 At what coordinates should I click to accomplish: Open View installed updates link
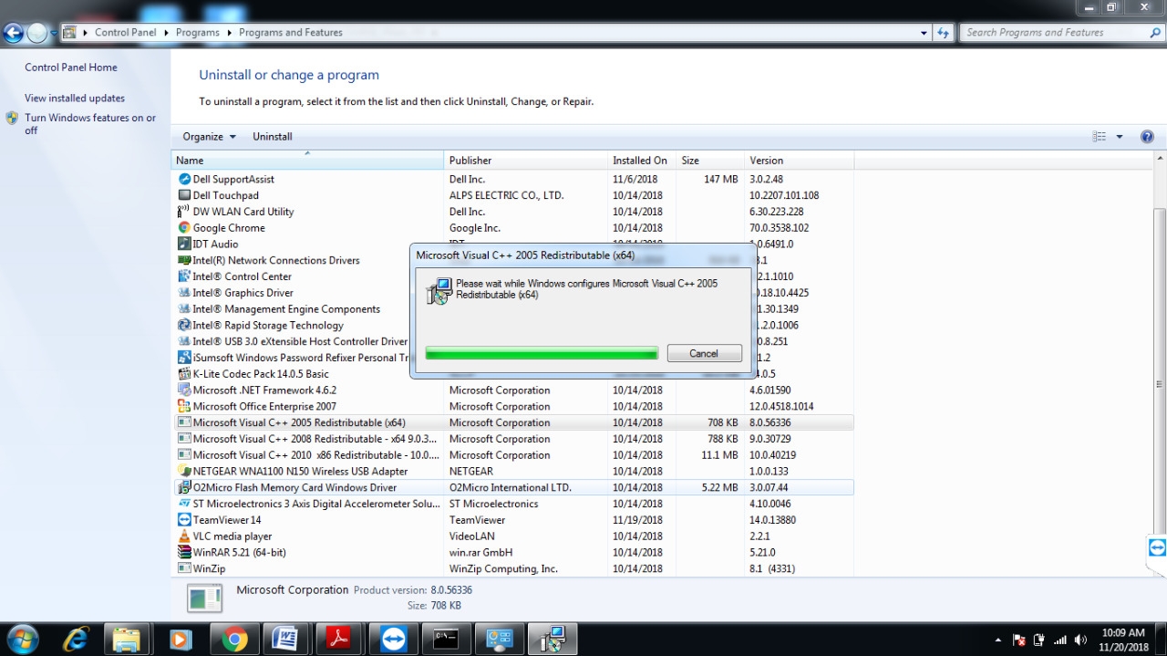[x=75, y=99]
